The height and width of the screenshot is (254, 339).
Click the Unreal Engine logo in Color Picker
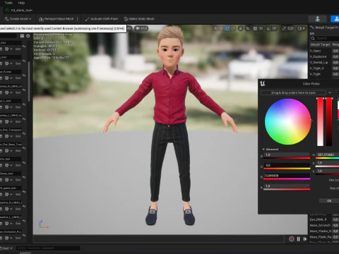pos(263,83)
